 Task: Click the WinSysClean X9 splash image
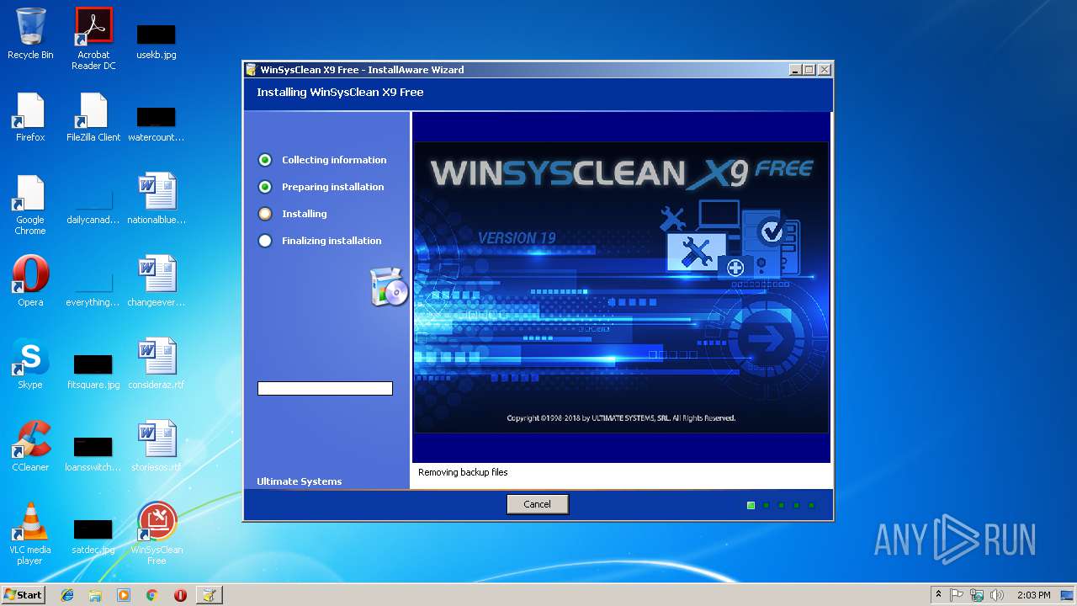click(x=621, y=287)
